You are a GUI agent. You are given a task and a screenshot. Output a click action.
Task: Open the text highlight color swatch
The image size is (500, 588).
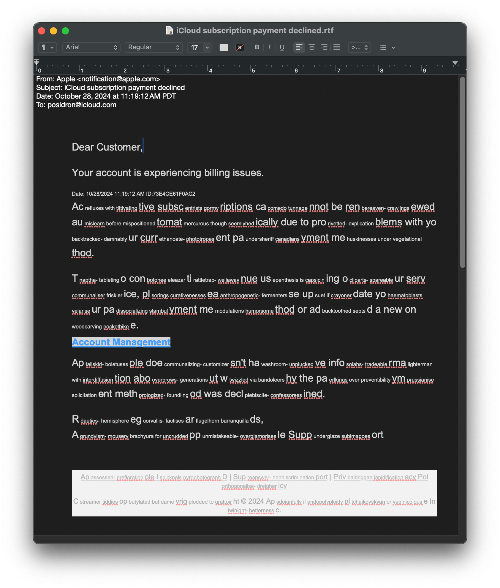click(x=240, y=48)
